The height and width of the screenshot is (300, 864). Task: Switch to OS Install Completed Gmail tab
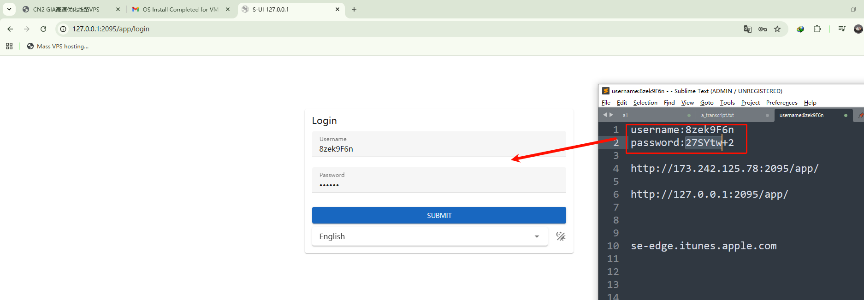tap(180, 9)
